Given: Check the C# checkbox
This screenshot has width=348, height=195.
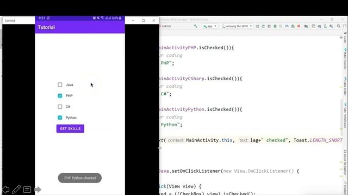Looking at the screenshot, I should (x=60, y=107).
